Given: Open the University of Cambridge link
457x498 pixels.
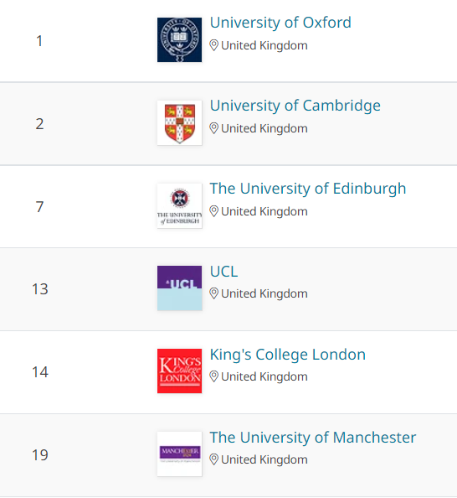Looking at the screenshot, I should pos(295,106).
